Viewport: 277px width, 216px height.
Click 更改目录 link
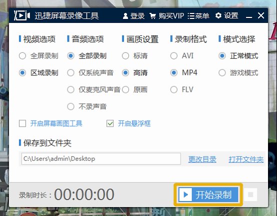coord(202,159)
